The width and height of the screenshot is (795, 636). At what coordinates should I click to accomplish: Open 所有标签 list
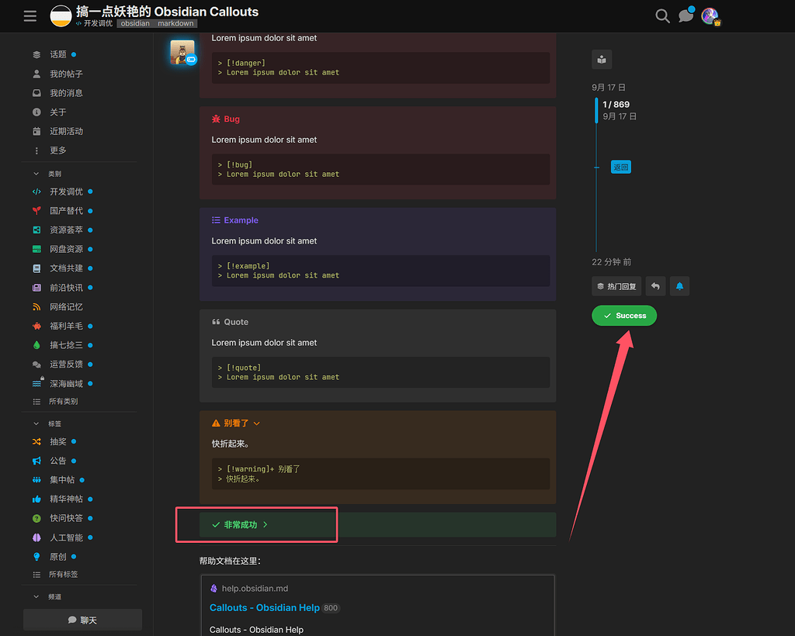click(63, 575)
